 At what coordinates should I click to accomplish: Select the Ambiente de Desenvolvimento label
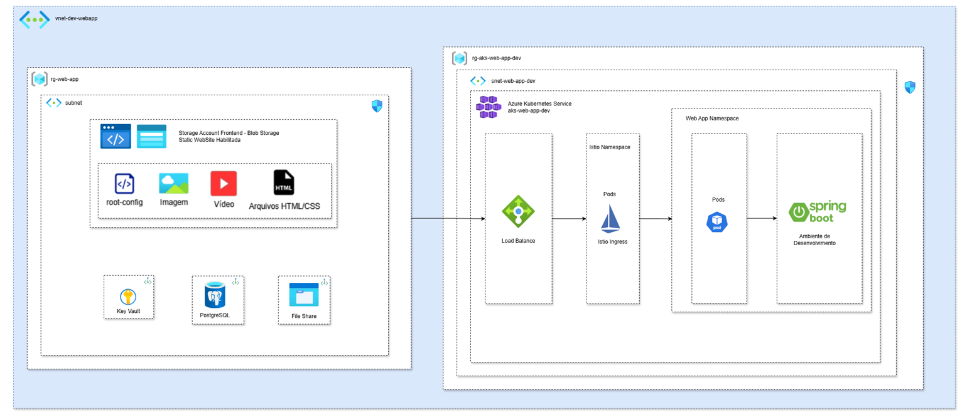coord(814,240)
